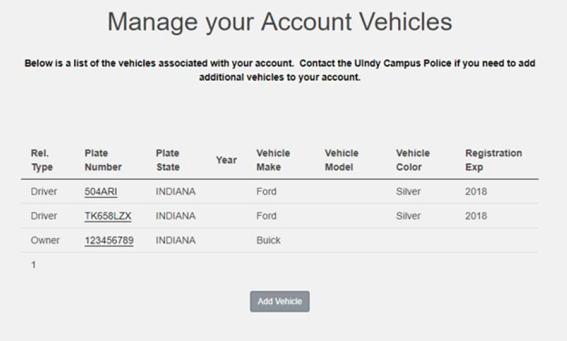Select the Registration Exp column header
Screen dimensions: 567x341
493,160
